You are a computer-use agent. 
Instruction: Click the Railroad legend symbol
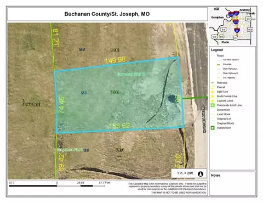[213, 83]
